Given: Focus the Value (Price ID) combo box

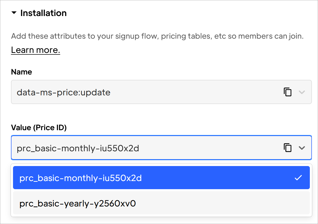Looking at the screenshot, I should 161,148.
